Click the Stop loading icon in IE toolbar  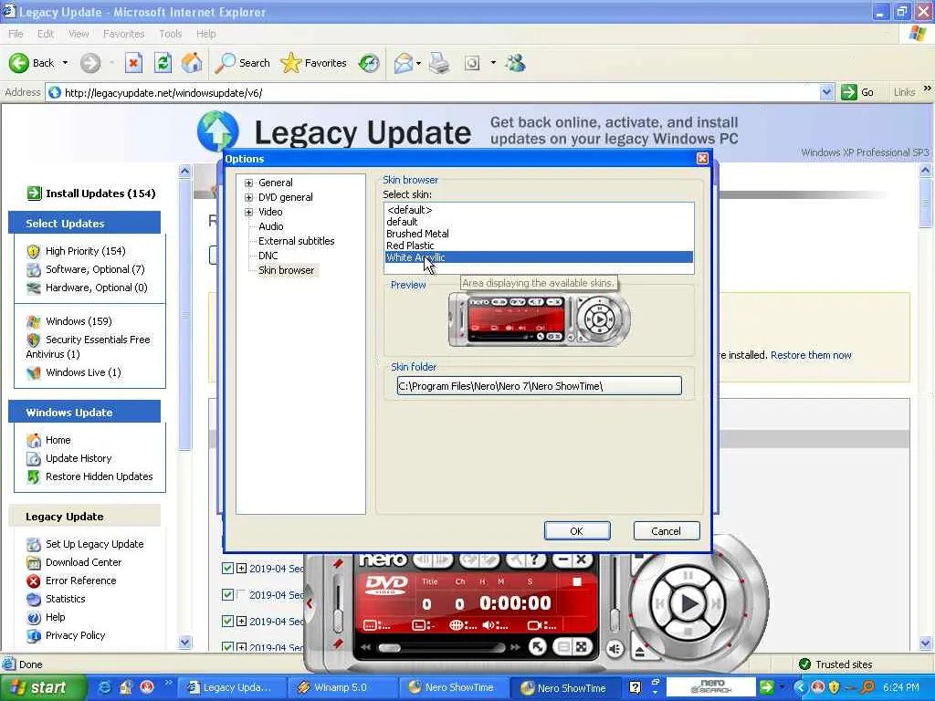click(x=133, y=63)
